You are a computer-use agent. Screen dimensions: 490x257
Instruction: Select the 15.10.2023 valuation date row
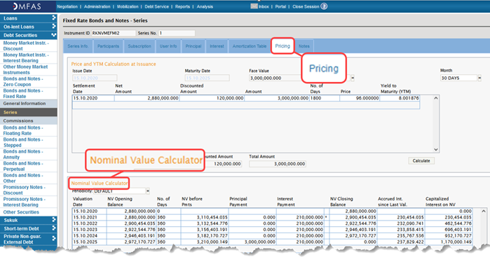coord(272,230)
